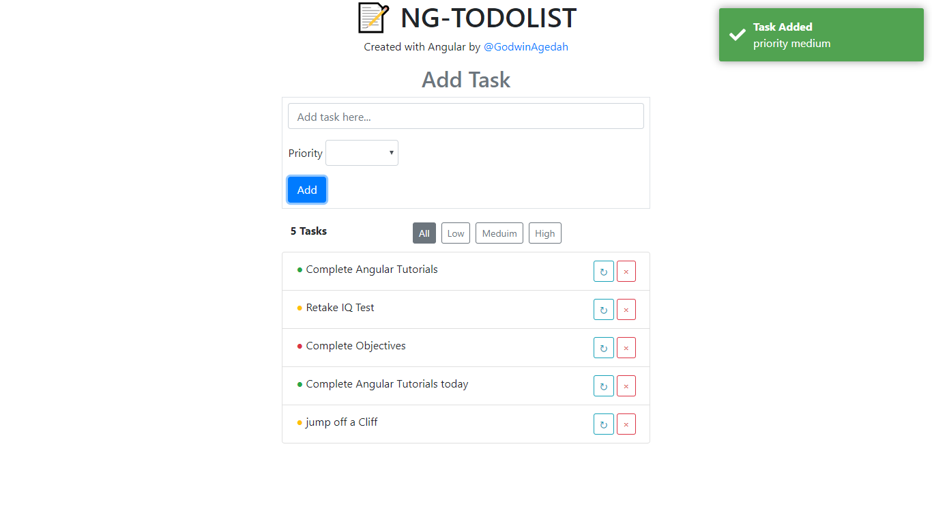The image size is (932, 524).
Task: Delete the Complete Objectives task
Action: click(626, 348)
